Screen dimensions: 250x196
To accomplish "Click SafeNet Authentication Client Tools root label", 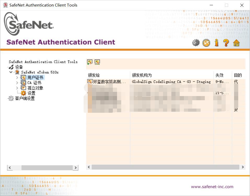I will click(43, 62).
